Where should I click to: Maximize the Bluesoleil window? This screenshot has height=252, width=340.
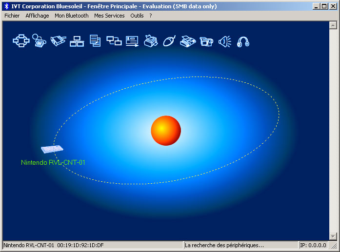coord(324,6)
